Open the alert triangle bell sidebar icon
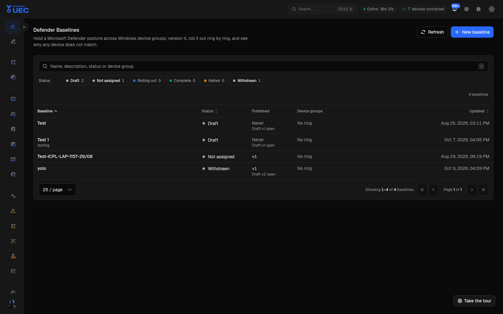503x314 pixels. tap(13, 211)
